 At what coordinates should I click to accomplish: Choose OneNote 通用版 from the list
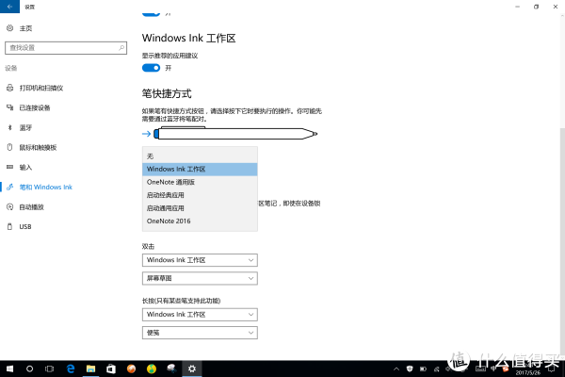click(x=200, y=182)
